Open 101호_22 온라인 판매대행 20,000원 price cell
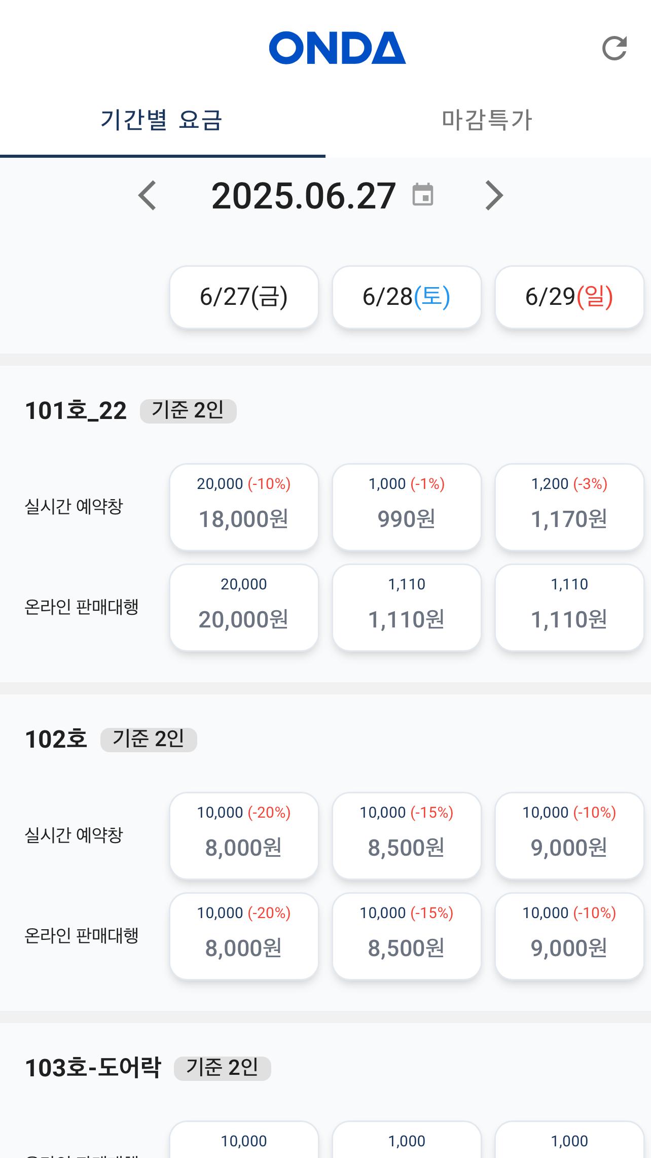The height and width of the screenshot is (1158, 651). click(244, 607)
